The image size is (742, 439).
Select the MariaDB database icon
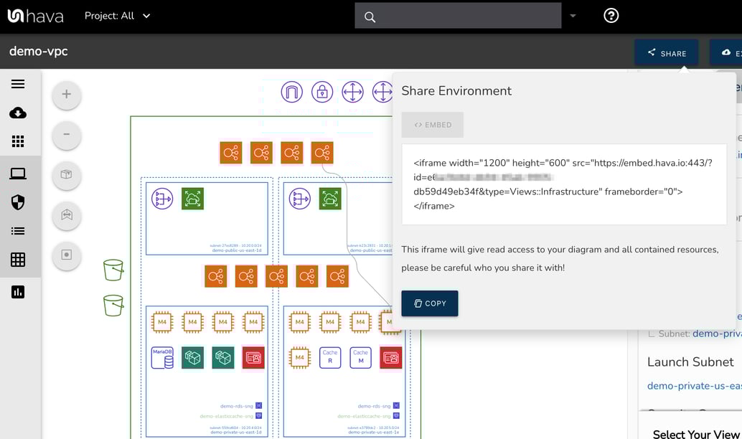pyautogui.click(x=162, y=357)
